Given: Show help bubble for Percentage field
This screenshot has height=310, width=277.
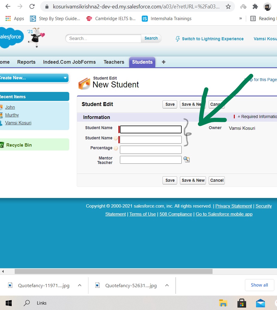Looking at the screenshot, I should click(x=116, y=148).
